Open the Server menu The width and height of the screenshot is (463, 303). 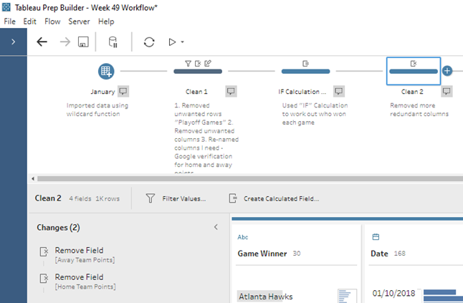(x=79, y=21)
